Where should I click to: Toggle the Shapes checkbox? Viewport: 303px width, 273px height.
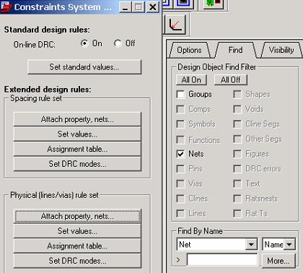tap(237, 95)
